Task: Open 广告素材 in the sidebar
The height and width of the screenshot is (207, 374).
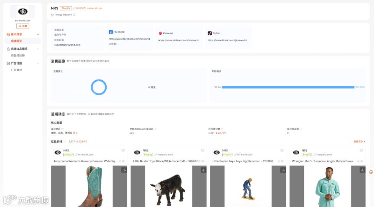Action: click(16, 70)
